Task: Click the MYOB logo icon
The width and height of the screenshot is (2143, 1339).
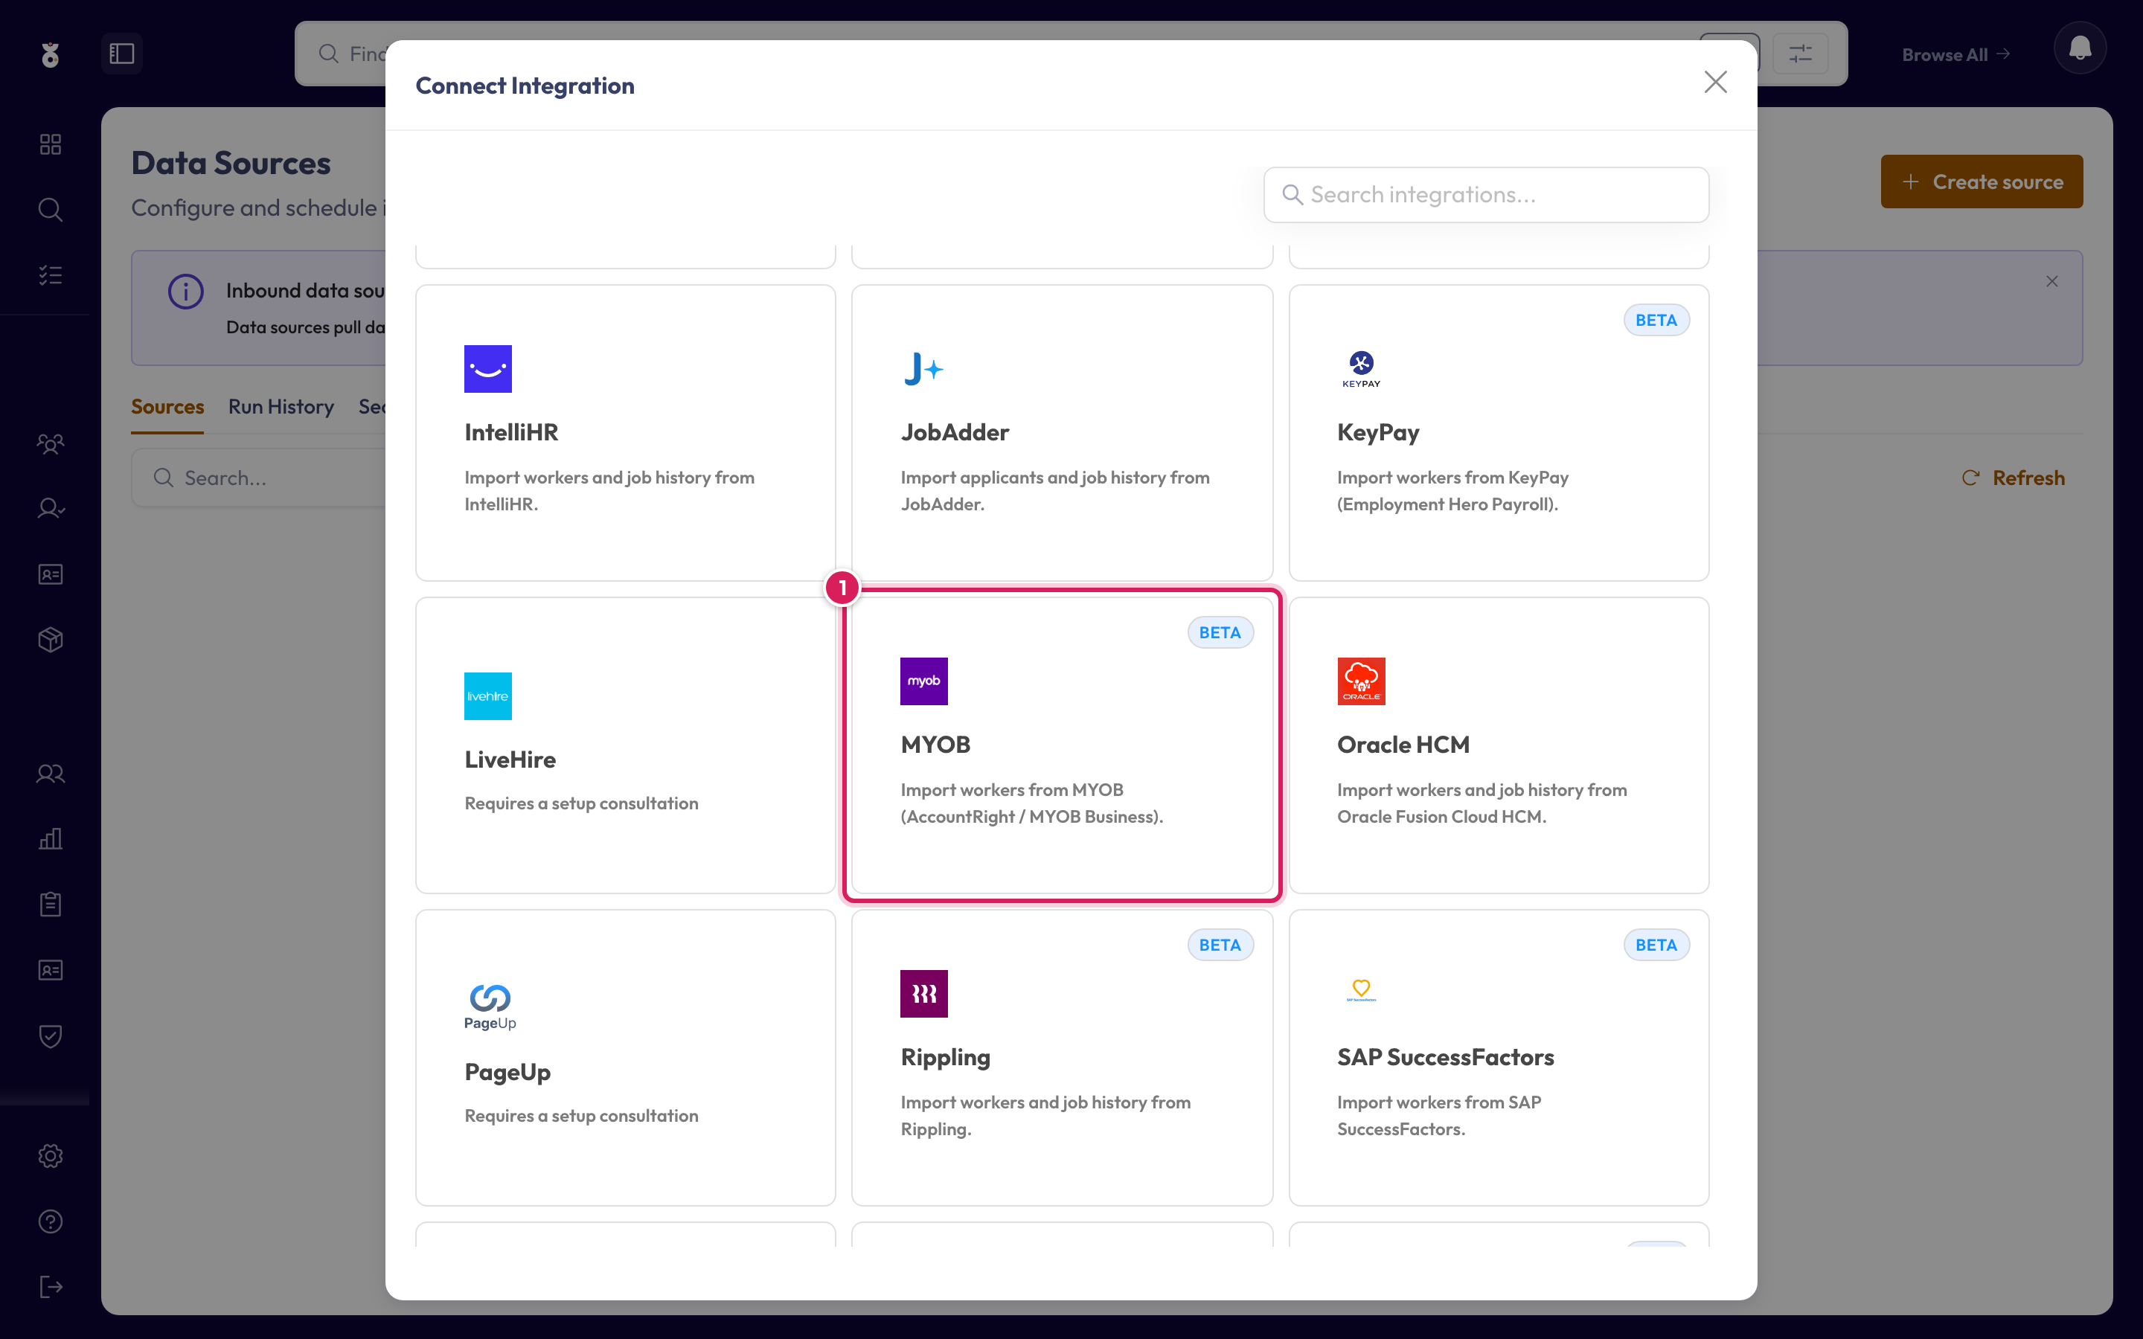Action: (923, 681)
